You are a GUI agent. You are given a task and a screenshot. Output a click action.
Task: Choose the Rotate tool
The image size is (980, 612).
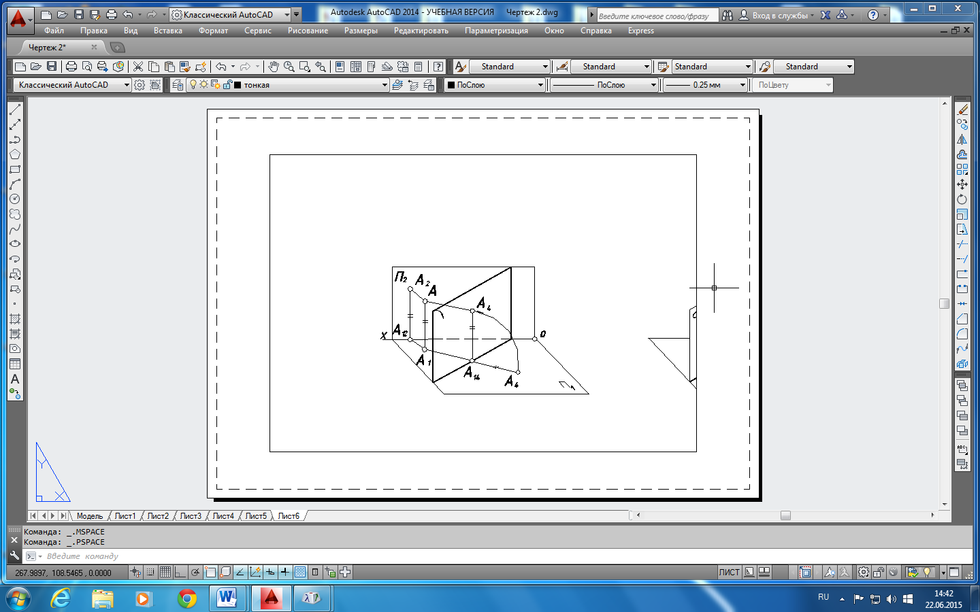coord(962,199)
